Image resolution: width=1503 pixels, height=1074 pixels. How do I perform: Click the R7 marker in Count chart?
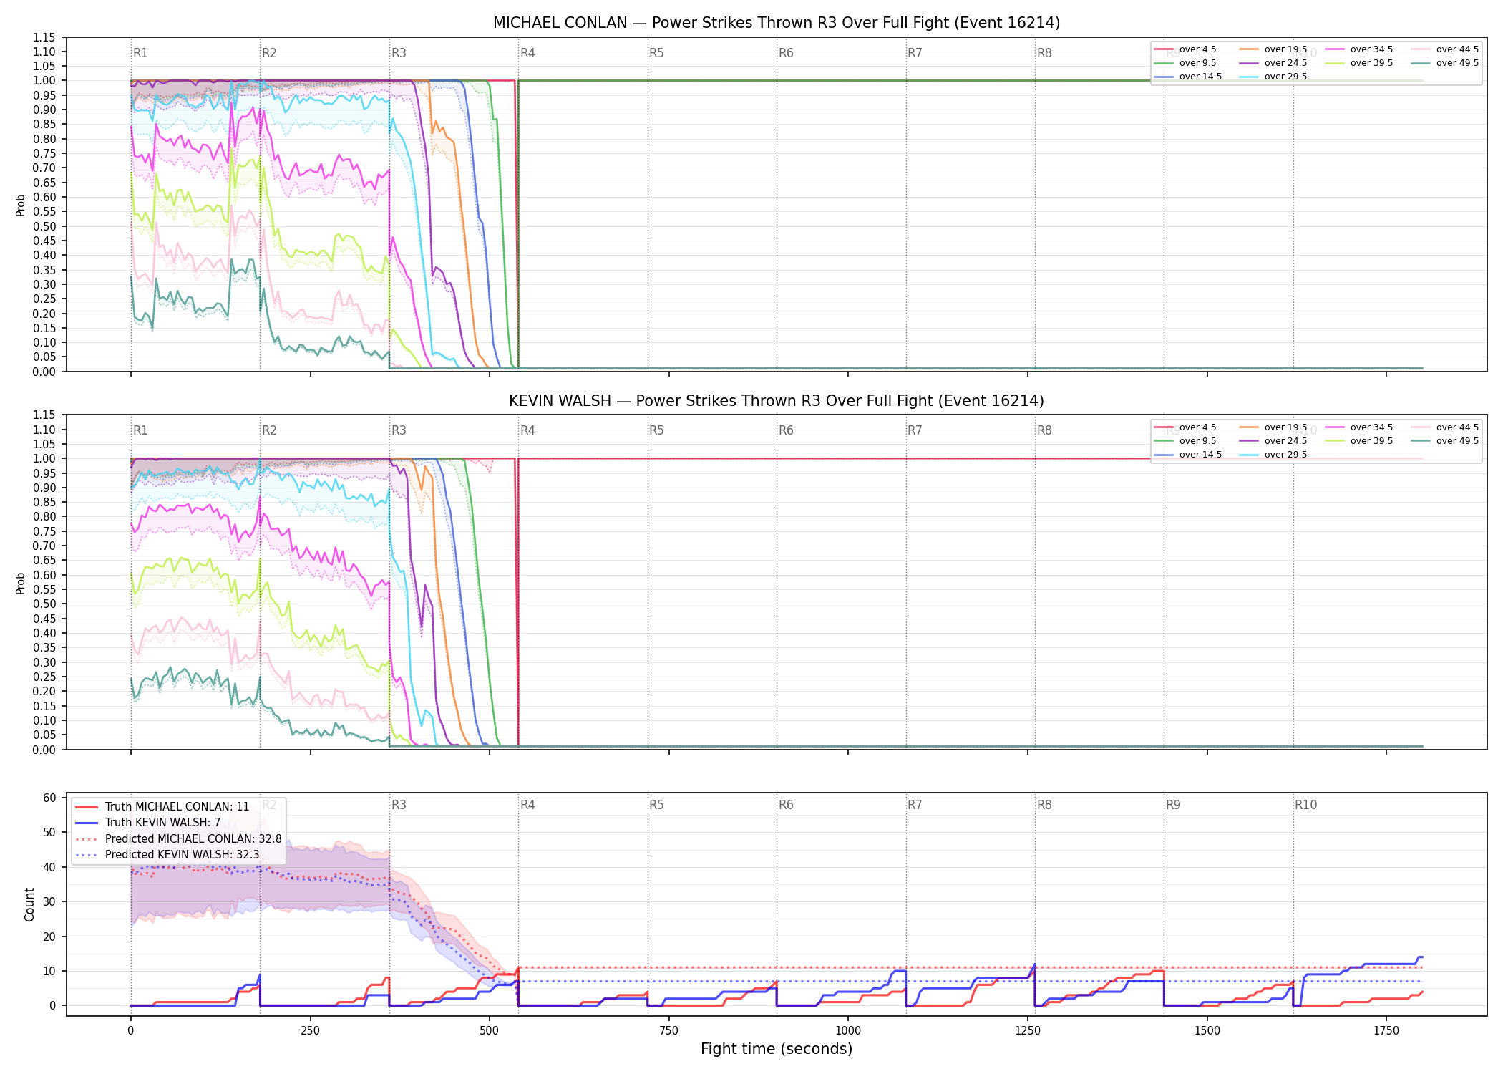(x=915, y=805)
